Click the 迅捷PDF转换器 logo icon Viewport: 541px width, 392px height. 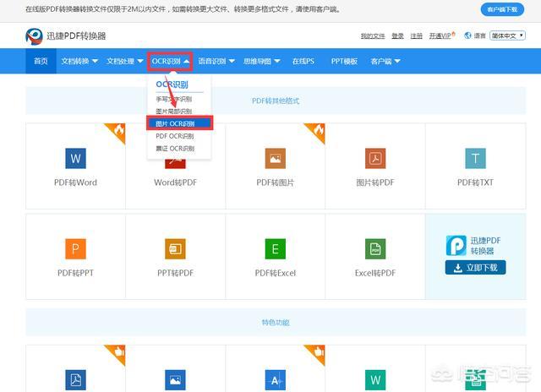point(34,36)
